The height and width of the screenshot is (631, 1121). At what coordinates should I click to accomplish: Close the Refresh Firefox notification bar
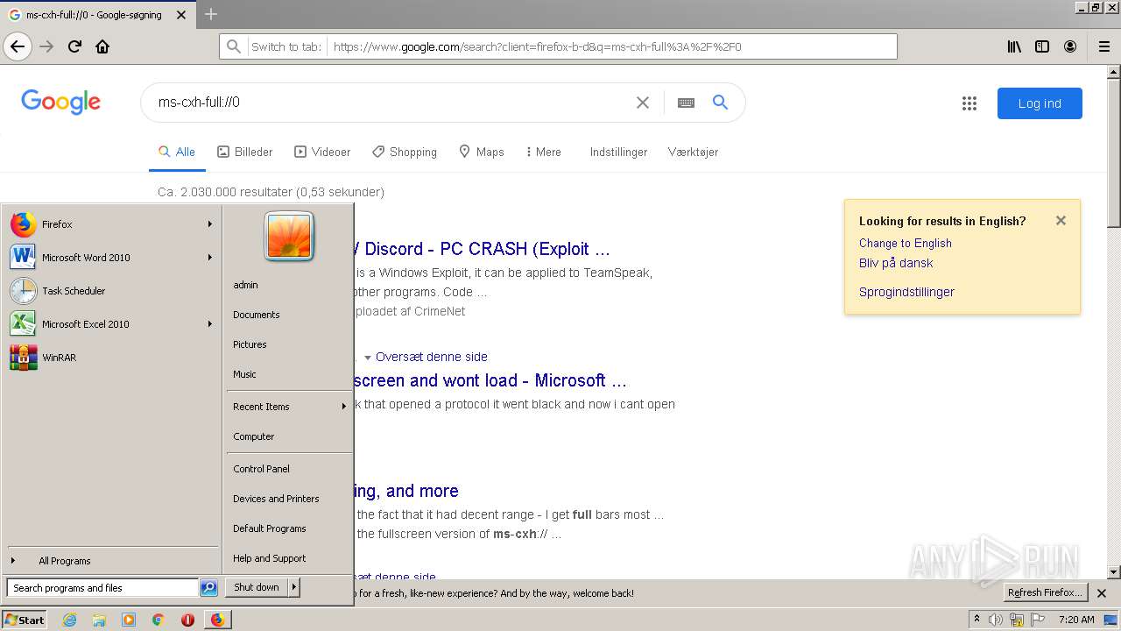point(1102,593)
